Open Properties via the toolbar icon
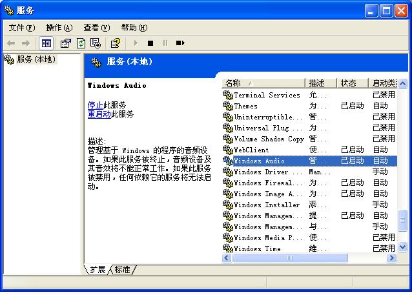The width and height of the screenshot is (412, 295). click(66, 43)
